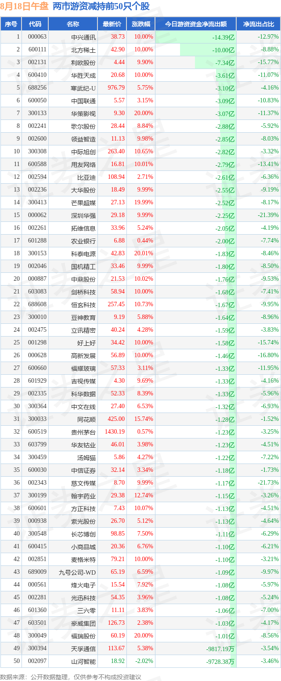
Task: Select stock name 华胜天成
Action: point(83,75)
